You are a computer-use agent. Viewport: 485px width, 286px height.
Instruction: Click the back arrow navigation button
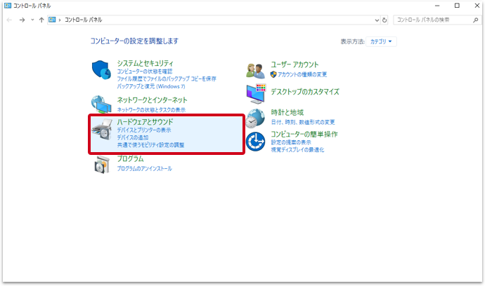click(9, 20)
